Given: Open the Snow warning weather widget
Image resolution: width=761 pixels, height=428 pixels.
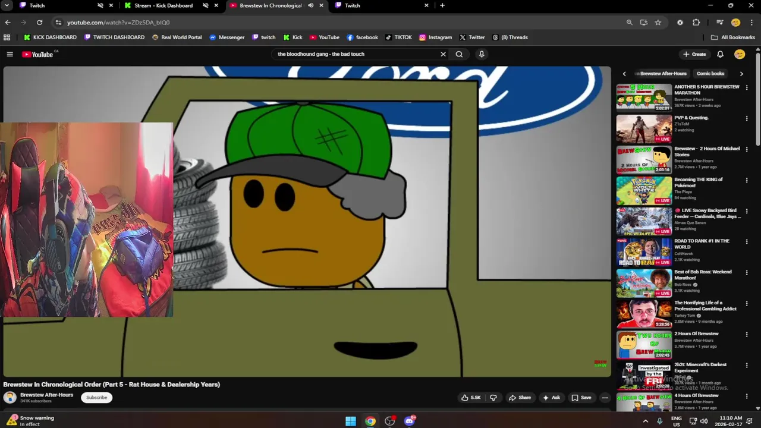Looking at the screenshot, I should (x=30, y=421).
